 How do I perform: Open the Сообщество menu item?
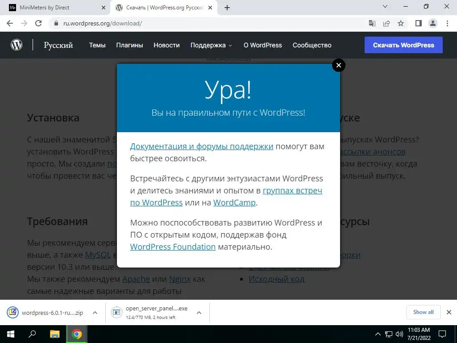point(312,45)
